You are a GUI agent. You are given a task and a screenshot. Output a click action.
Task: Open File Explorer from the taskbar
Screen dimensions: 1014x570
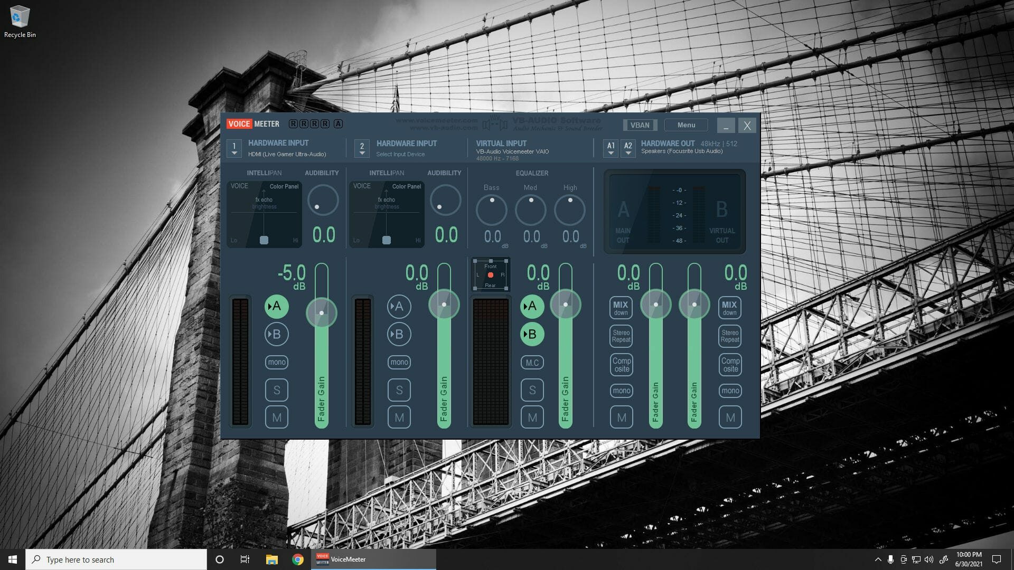[271, 559]
